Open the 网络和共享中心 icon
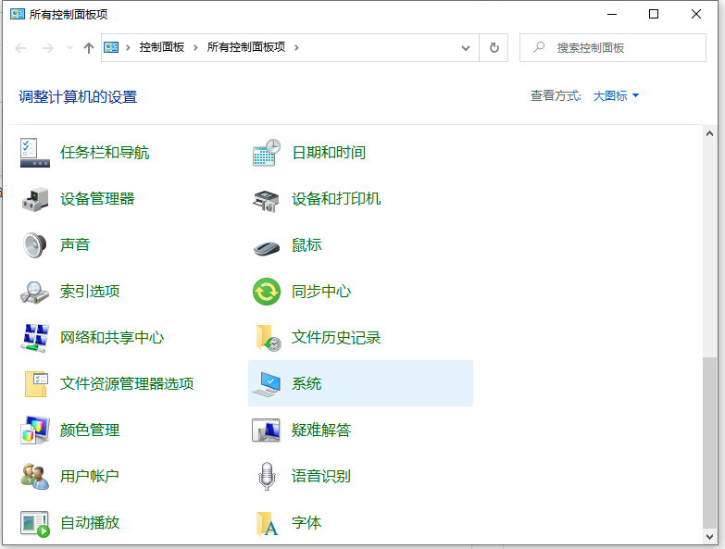 pos(34,338)
